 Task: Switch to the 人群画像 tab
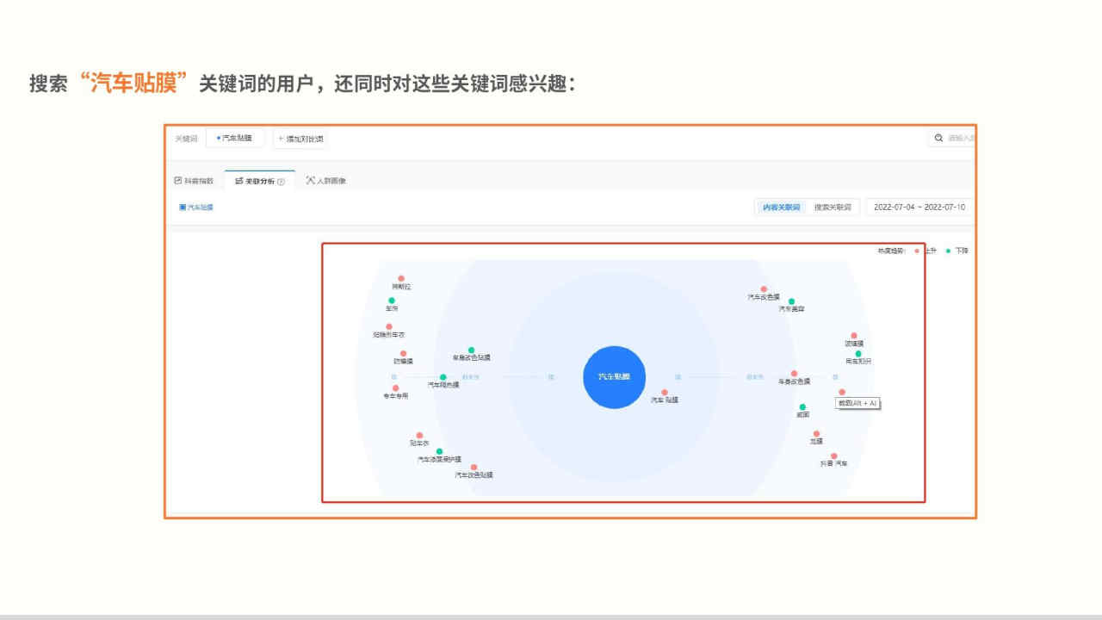(325, 181)
